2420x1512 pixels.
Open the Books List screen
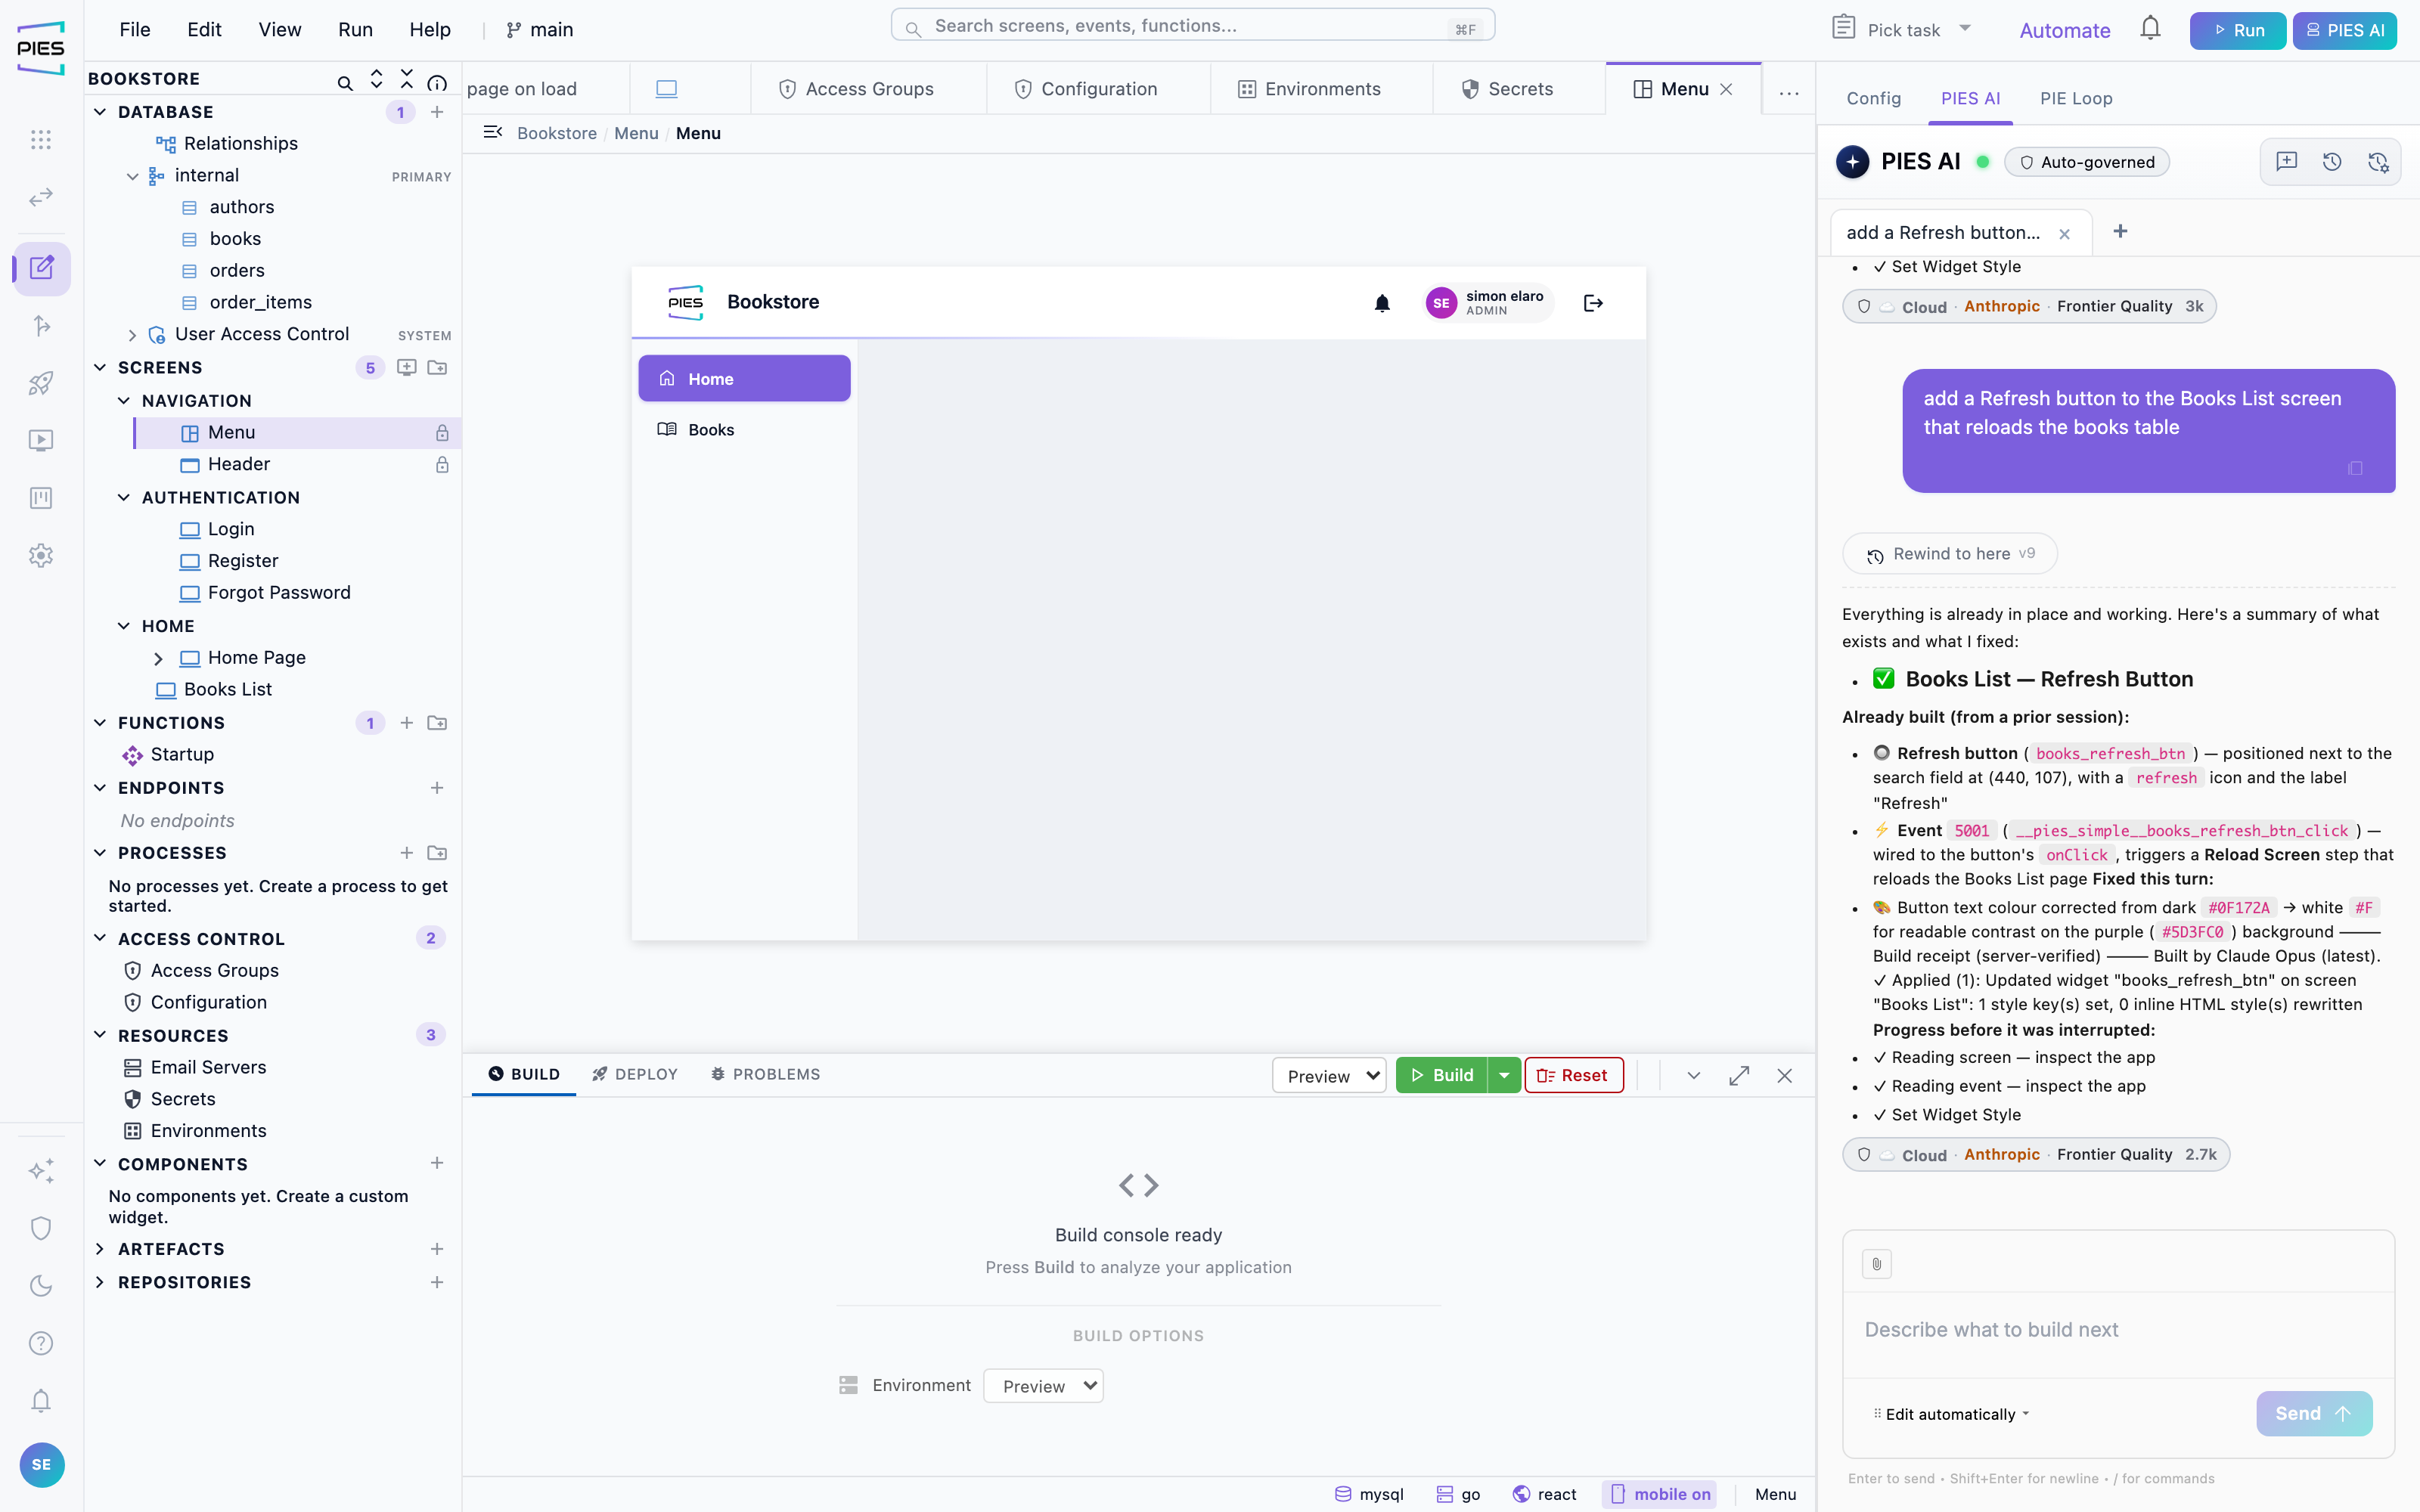coord(228,690)
